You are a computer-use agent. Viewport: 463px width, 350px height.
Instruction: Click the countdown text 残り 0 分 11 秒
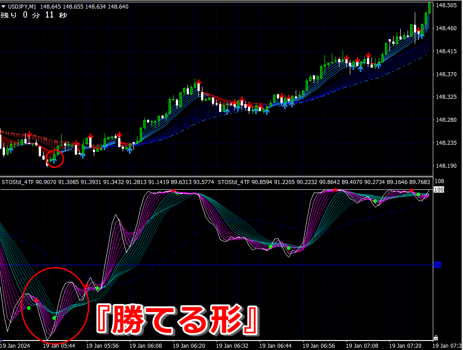coord(34,15)
